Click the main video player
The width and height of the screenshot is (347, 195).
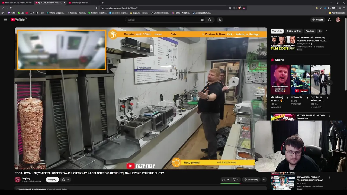141,98
